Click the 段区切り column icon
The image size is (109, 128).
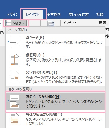coord(14,60)
